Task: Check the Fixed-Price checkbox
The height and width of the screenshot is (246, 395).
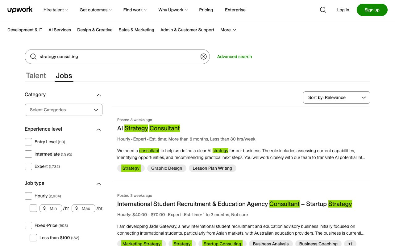Action: click(x=28, y=225)
